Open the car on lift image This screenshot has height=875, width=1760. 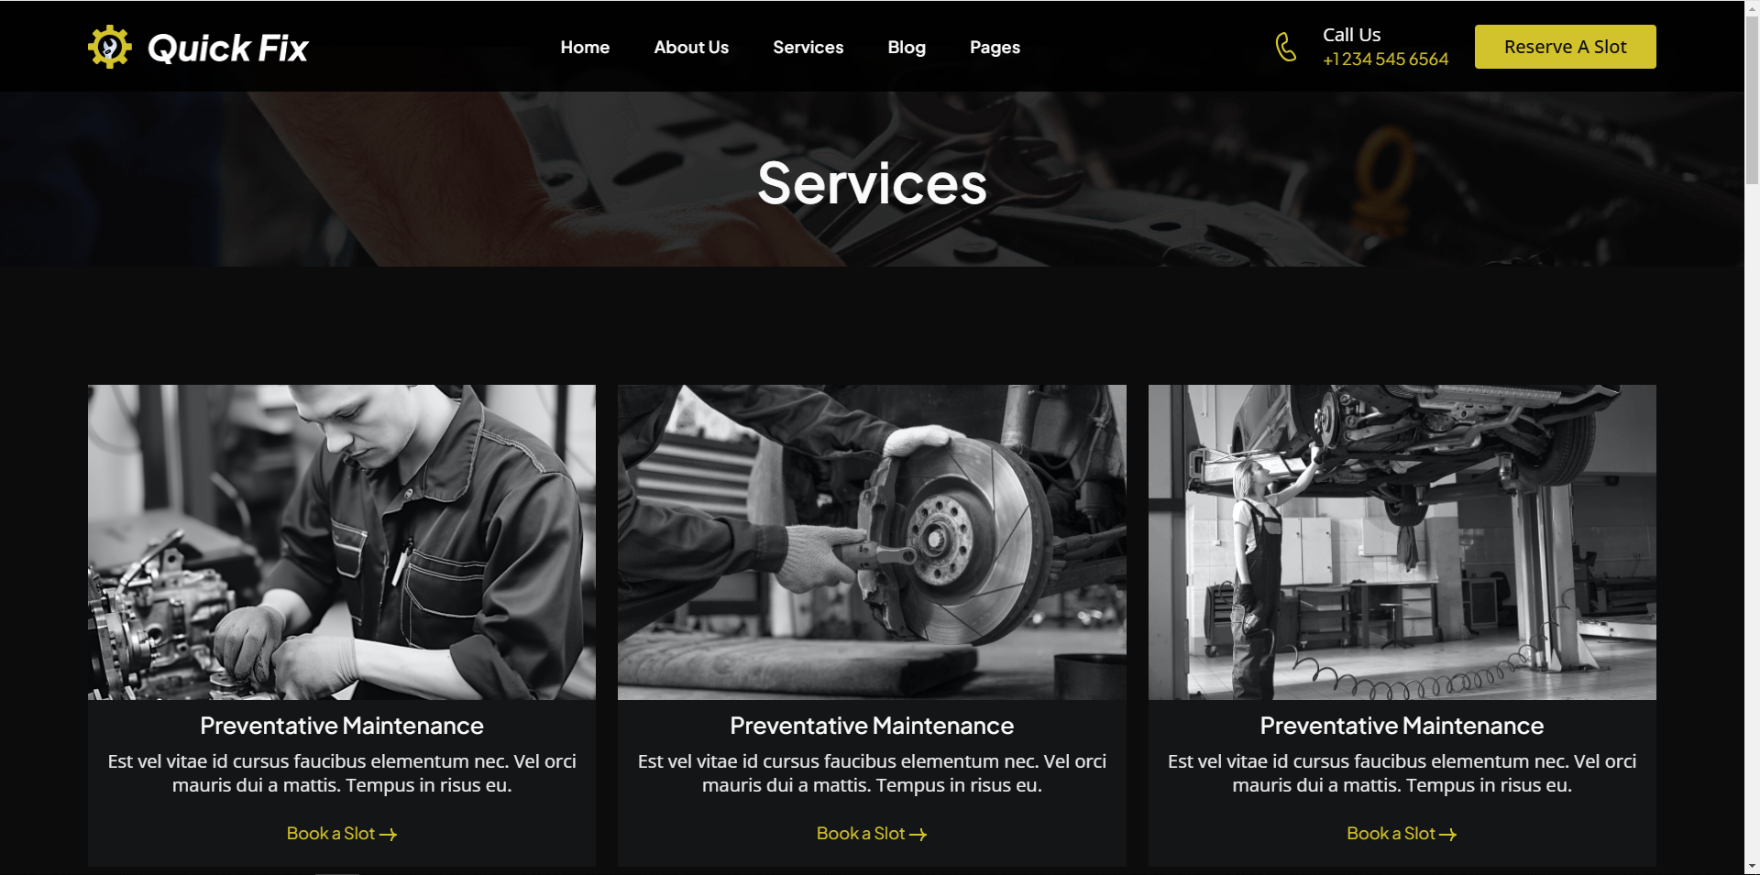(x=1402, y=542)
